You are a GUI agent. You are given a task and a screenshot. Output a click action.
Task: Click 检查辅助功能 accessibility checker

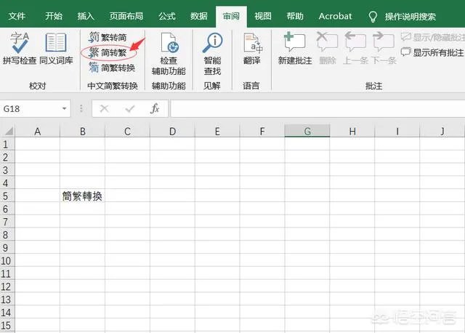[x=169, y=53]
